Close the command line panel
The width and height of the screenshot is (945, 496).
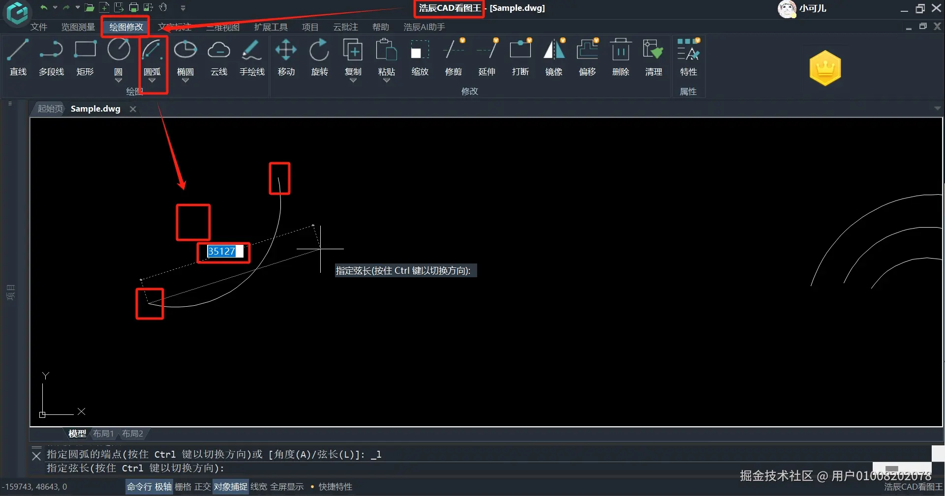pos(36,456)
